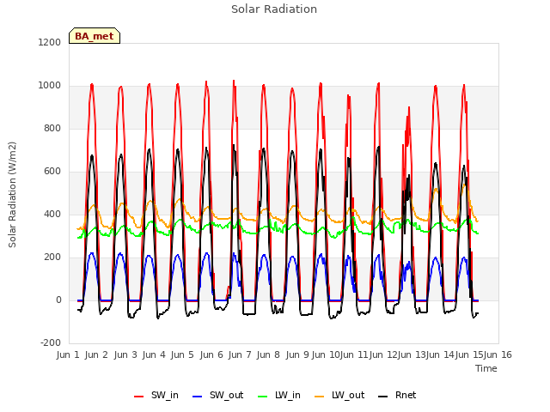Click the Jun 9 x-axis tick label
This screenshot has width=550, height=412.
click(297, 354)
